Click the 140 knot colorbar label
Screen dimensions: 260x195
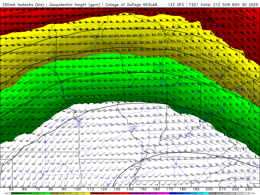[130, 189]
